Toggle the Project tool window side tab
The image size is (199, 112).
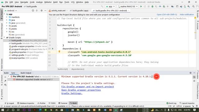(x=2, y=14)
